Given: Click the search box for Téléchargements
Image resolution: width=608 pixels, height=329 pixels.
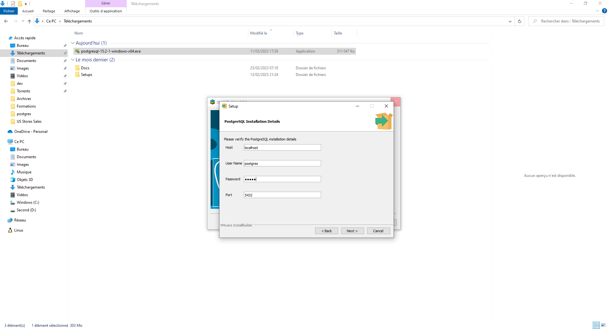Looking at the screenshot, I should coord(567,21).
